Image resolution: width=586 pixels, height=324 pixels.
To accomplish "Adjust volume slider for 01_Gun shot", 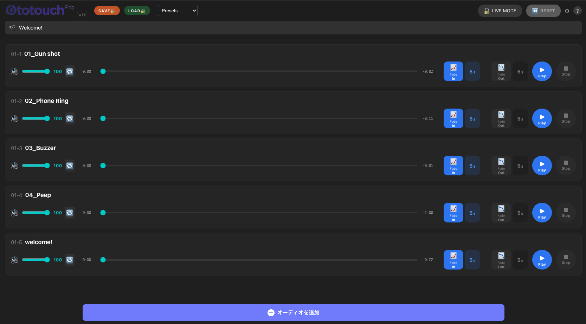I will coord(36,71).
